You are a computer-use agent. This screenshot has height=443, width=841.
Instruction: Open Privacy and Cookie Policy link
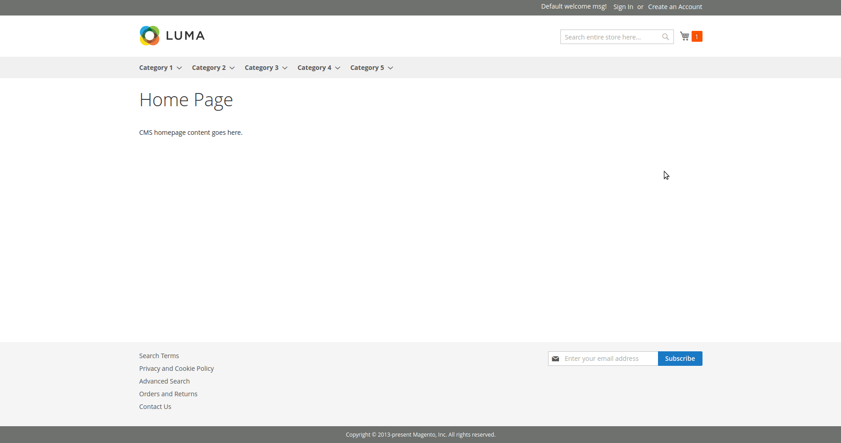point(176,369)
